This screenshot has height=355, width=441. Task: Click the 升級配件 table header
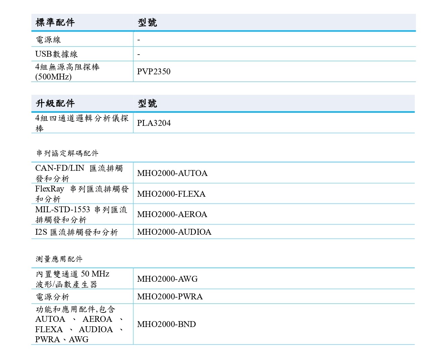pos(55,103)
